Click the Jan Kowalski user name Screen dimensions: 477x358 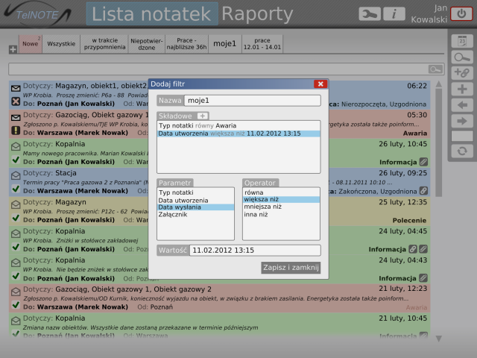pyautogui.click(x=429, y=14)
